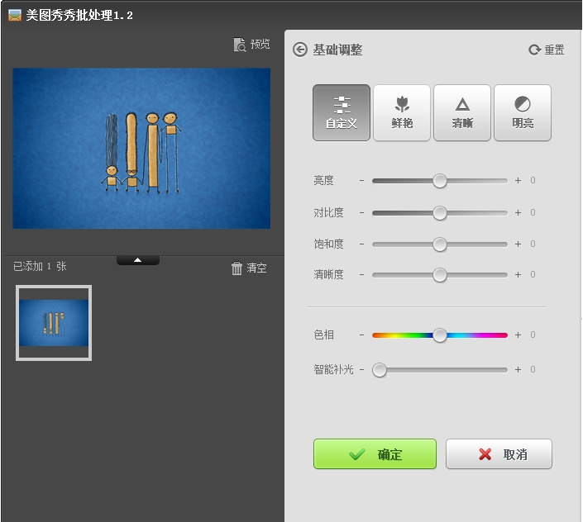Viewport: 583px width, 522px height.
Task: Apply the 鲜艳 vivid preset
Action: tap(402, 112)
